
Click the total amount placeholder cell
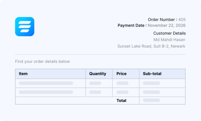[151, 100]
